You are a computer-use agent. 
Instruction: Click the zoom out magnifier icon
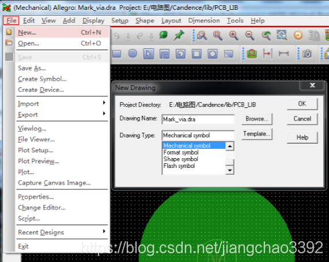click(x=249, y=35)
